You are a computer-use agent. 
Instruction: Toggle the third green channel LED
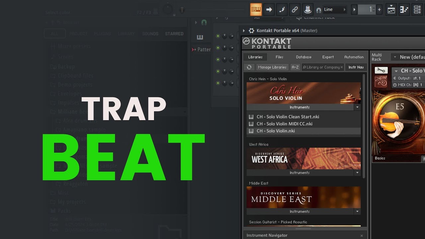[218, 59]
